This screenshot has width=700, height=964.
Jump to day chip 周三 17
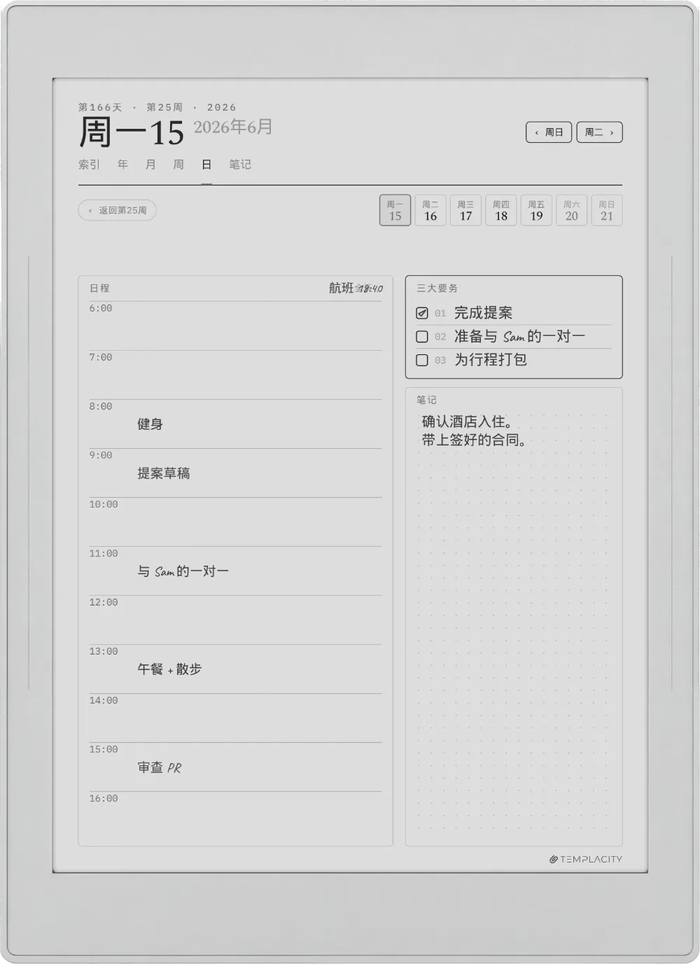tap(465, 210)
